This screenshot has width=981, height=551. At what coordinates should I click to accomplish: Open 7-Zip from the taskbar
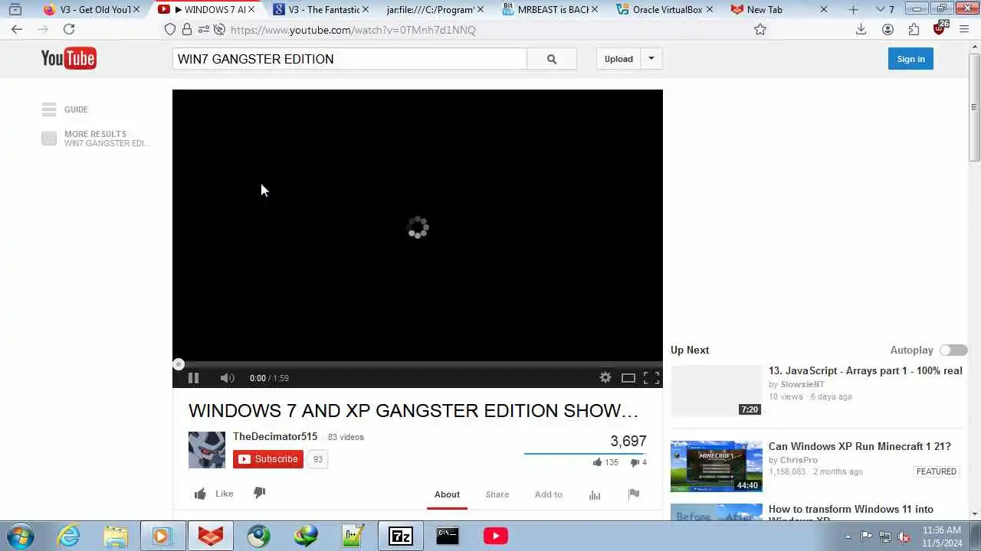[x=401, y=536]
